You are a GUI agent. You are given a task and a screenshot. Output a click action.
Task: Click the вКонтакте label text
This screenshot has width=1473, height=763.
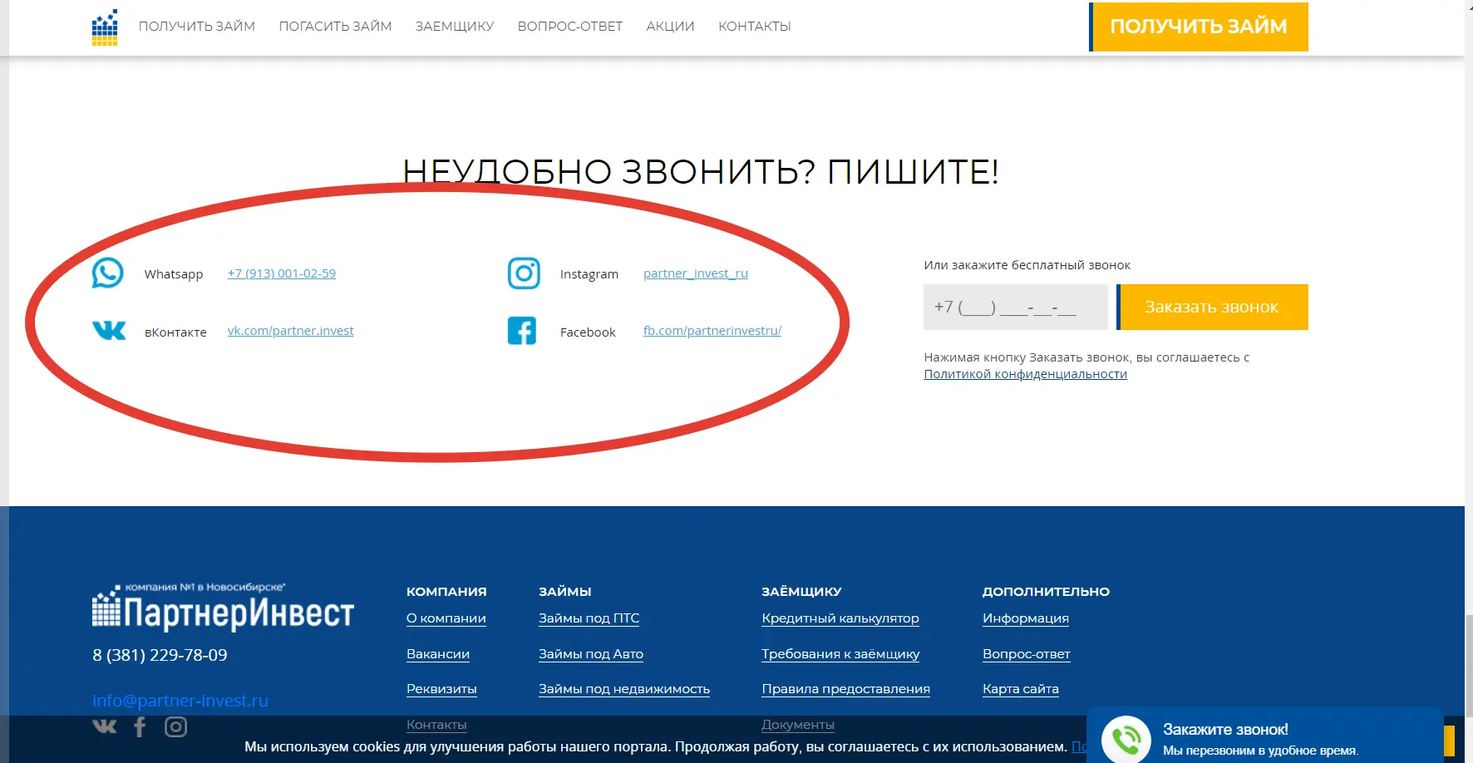tap(175, 332)
